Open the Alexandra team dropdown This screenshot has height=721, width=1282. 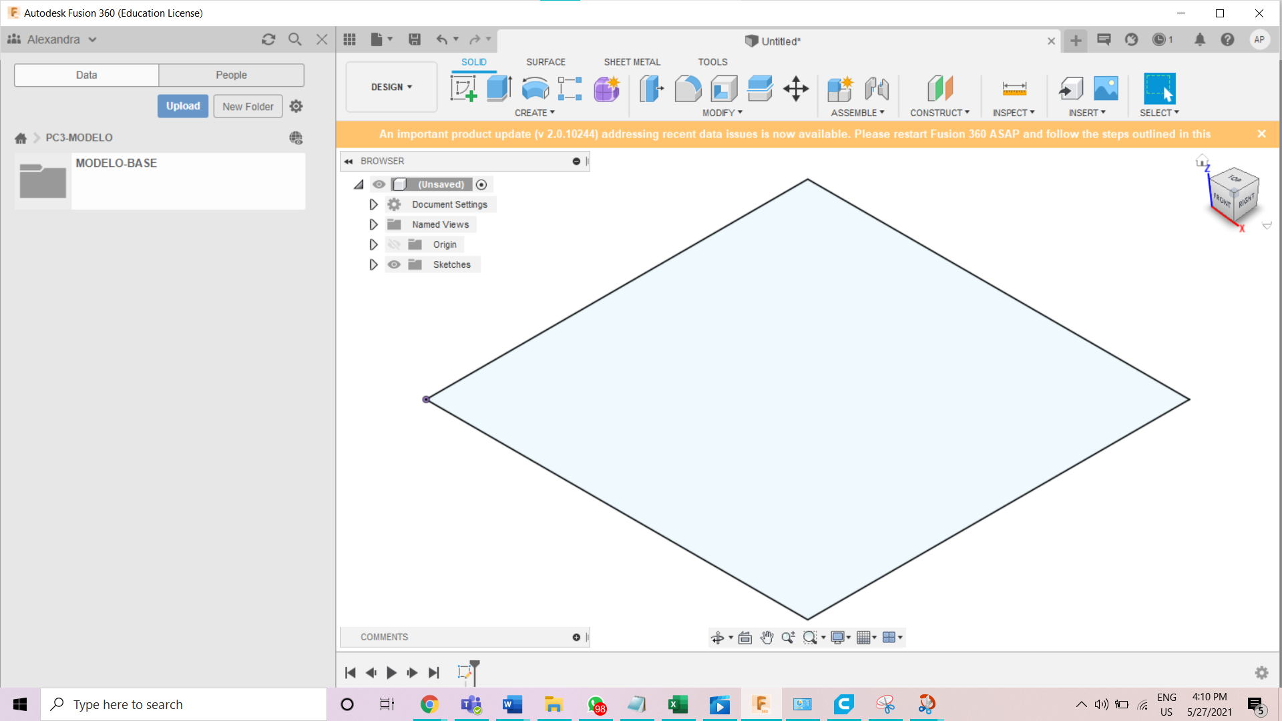[61, 39]
